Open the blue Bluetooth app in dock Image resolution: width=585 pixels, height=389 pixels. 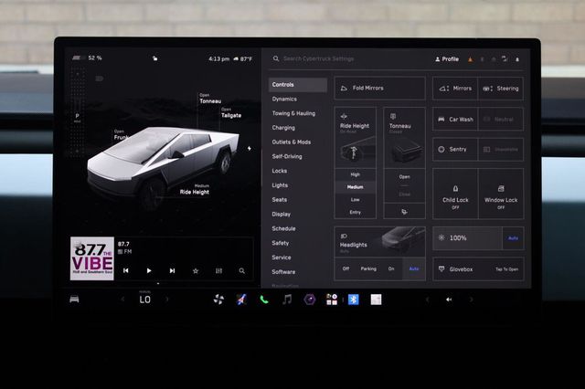[354, 300]
